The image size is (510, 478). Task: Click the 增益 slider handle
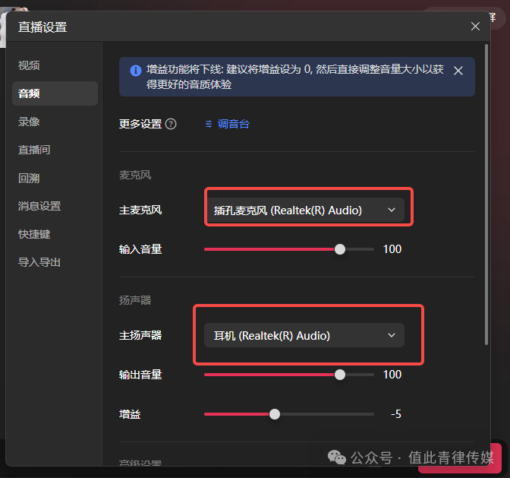click(x=275, y=414)
